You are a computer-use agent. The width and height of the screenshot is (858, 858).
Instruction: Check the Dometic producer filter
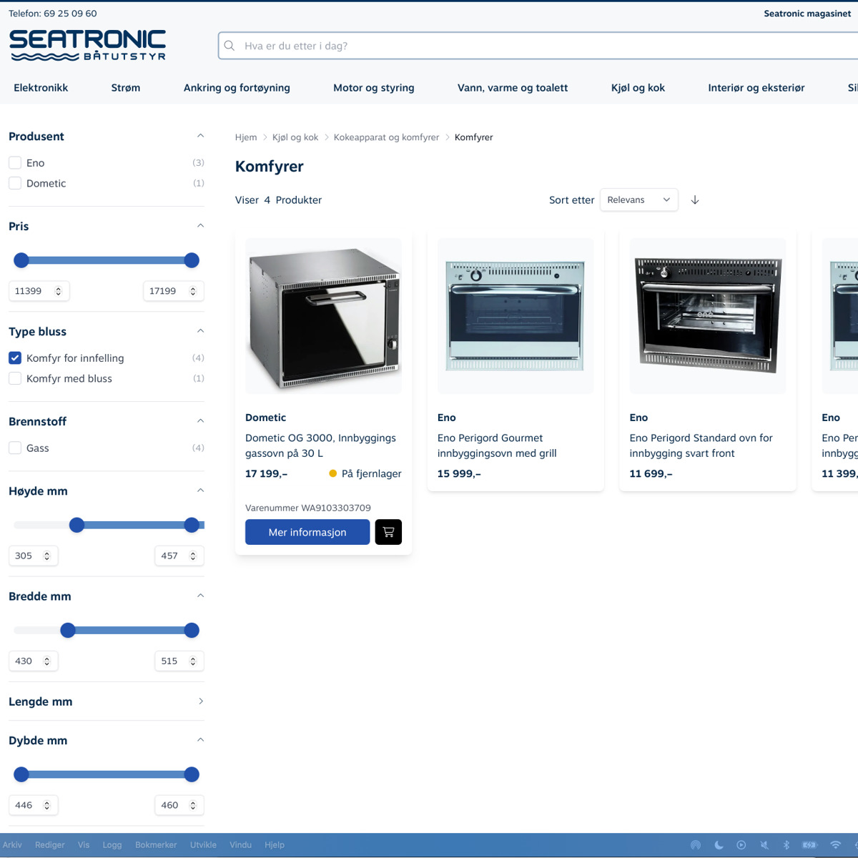tap(15, 183)
